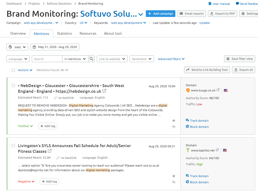Click the chain link icon next to NebDesign 'no backlink'
The width and height of the screenshot is (258, 192).
pyautogui.click(x=55, y=98)
